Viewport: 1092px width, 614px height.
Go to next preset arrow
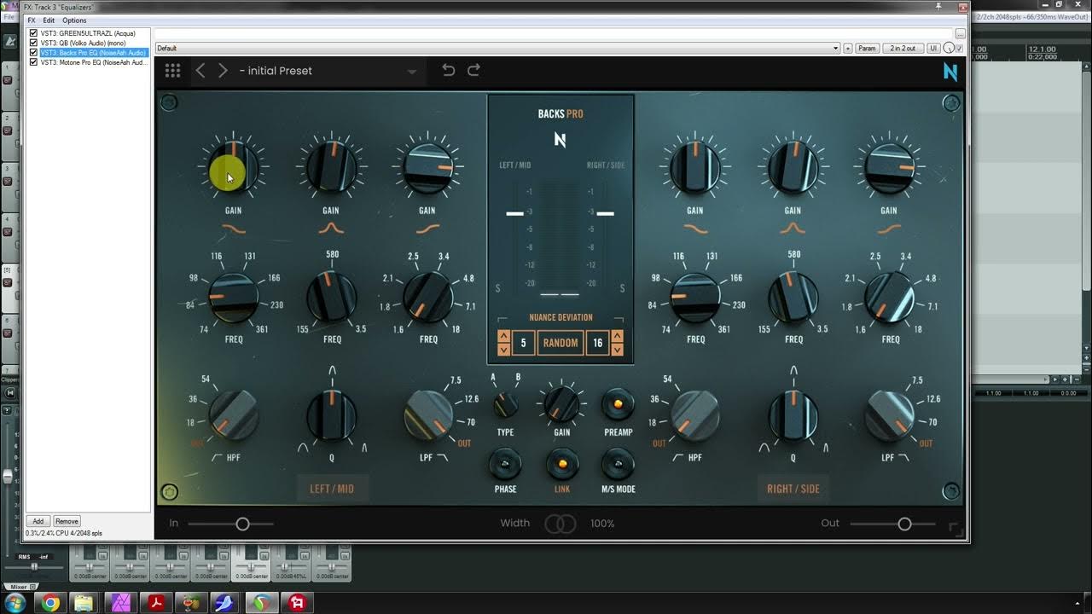coord(223,71)
